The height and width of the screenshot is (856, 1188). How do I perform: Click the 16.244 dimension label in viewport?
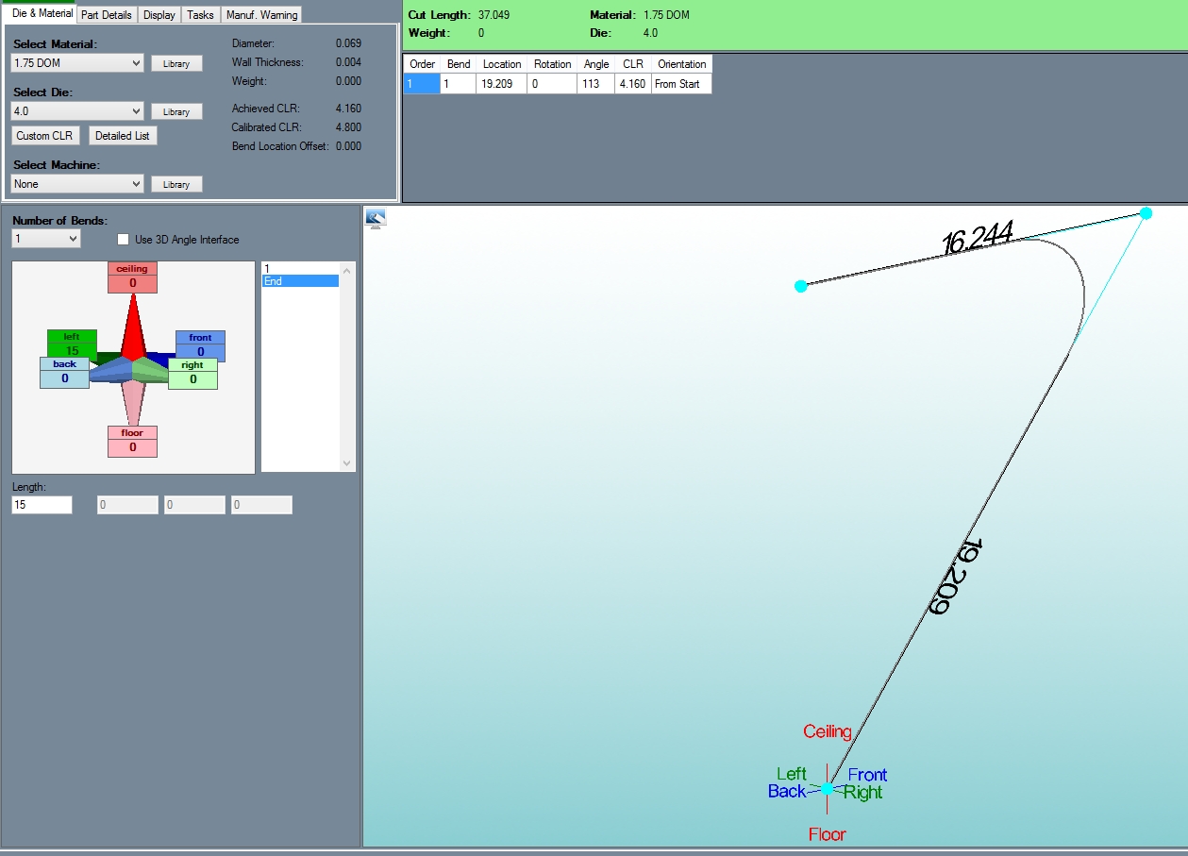977,239
